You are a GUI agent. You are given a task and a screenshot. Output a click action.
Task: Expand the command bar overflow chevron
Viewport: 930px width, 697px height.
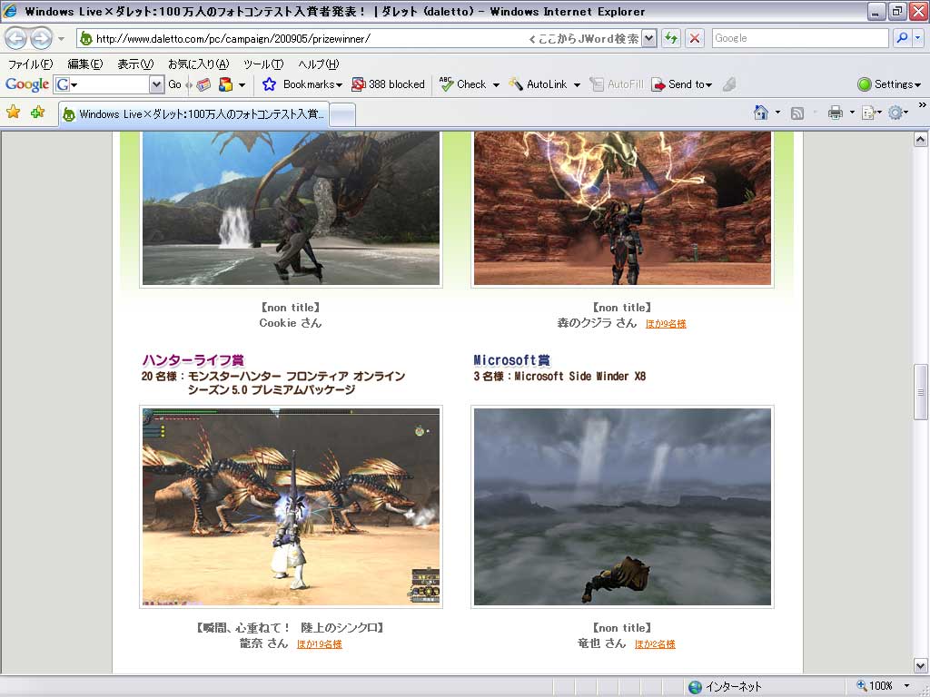point(922,105)
